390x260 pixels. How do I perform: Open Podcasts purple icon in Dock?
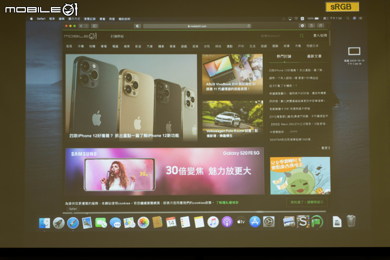tap(227, 222)
